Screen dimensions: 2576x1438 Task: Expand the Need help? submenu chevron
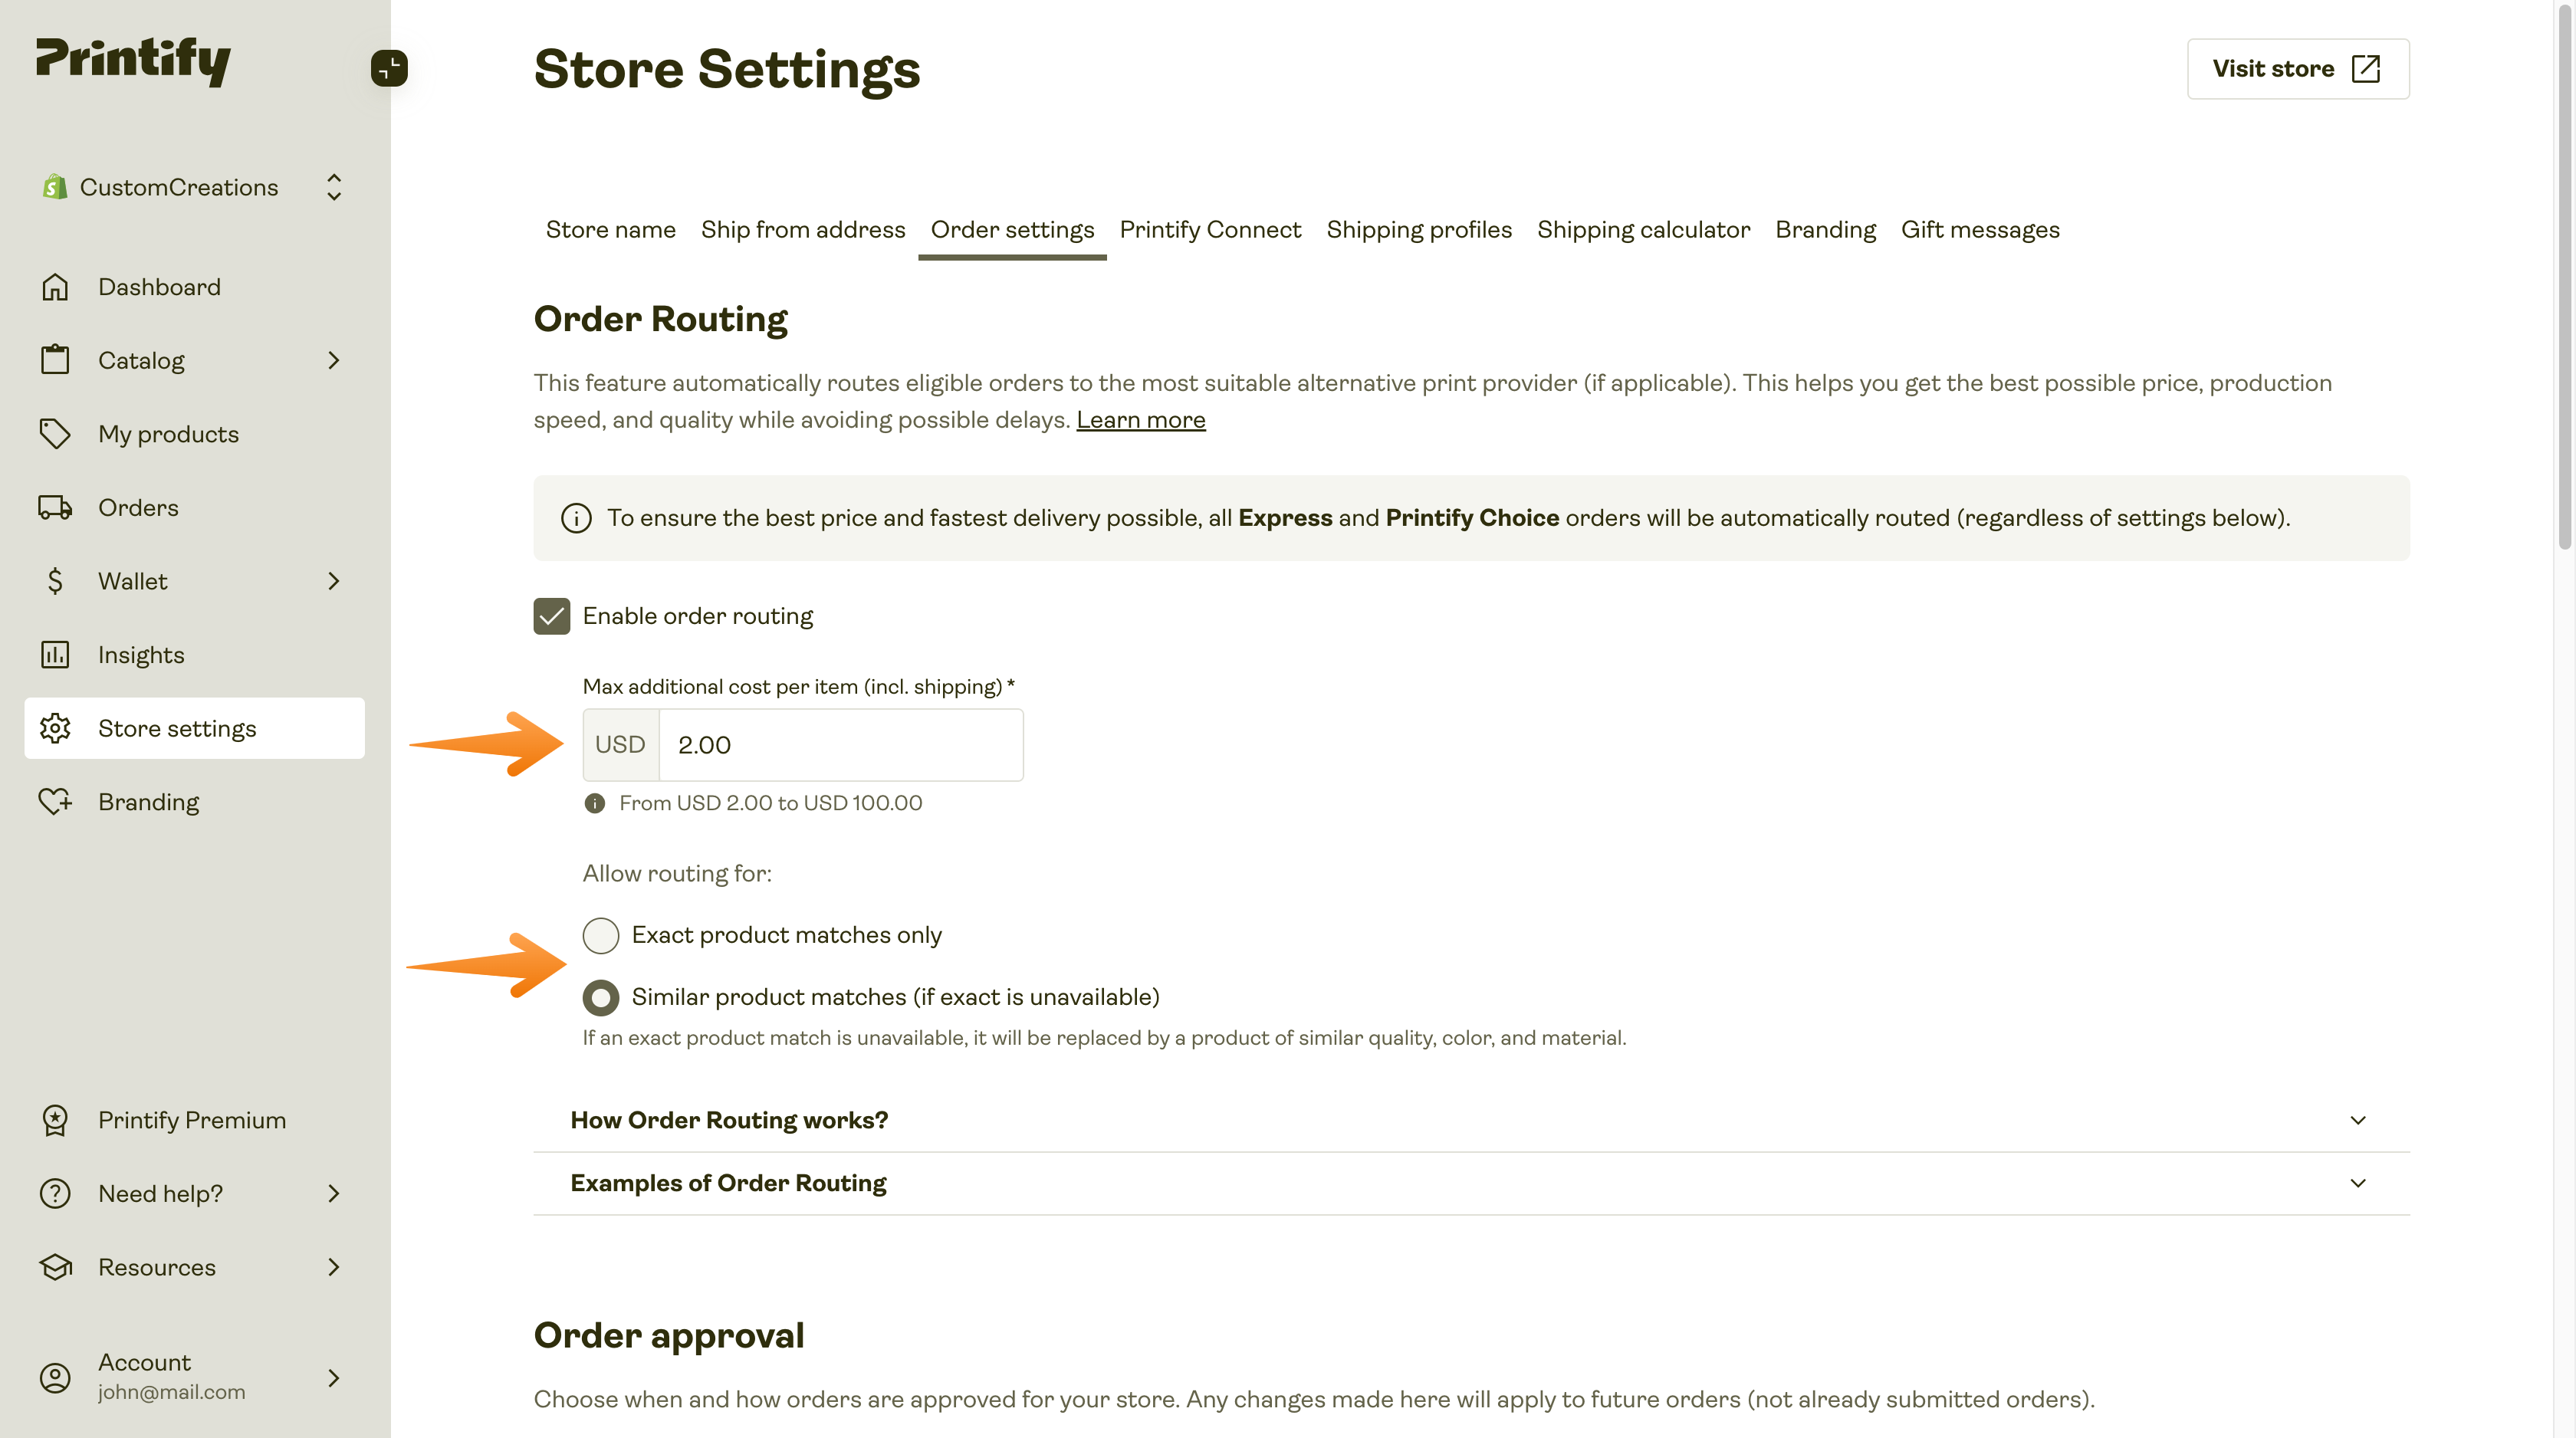[334, 1194]
